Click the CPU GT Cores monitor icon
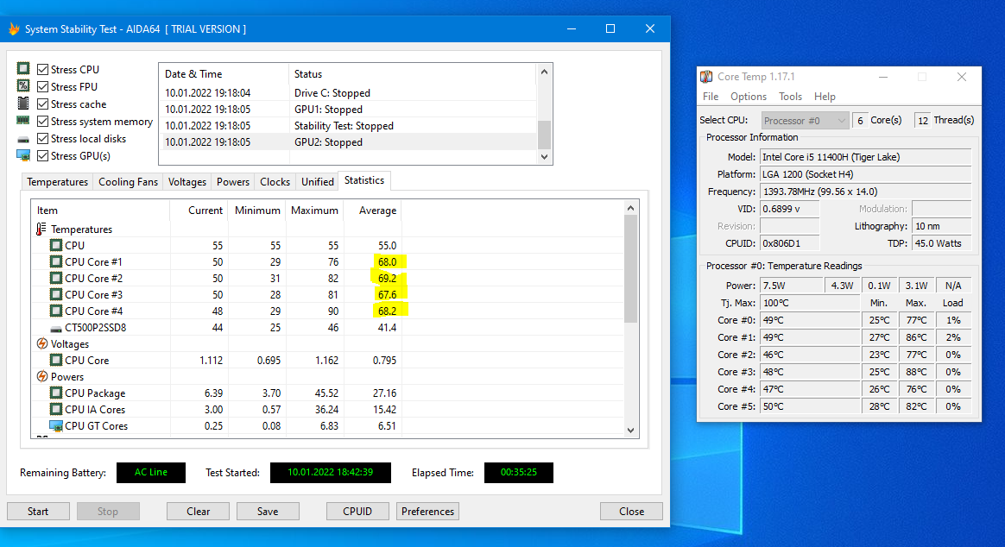The height and width of the screenshot is (547, 1005). click(x=56, y=426)
